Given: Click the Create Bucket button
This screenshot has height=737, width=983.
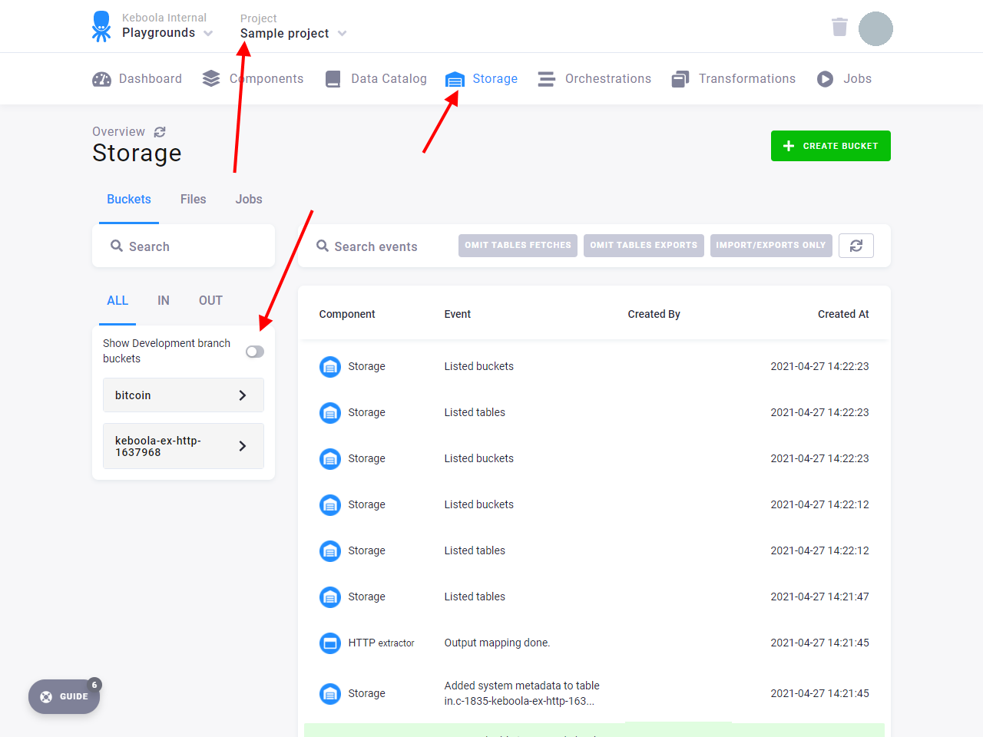Looking at the screenshot, I should (831, 146).
